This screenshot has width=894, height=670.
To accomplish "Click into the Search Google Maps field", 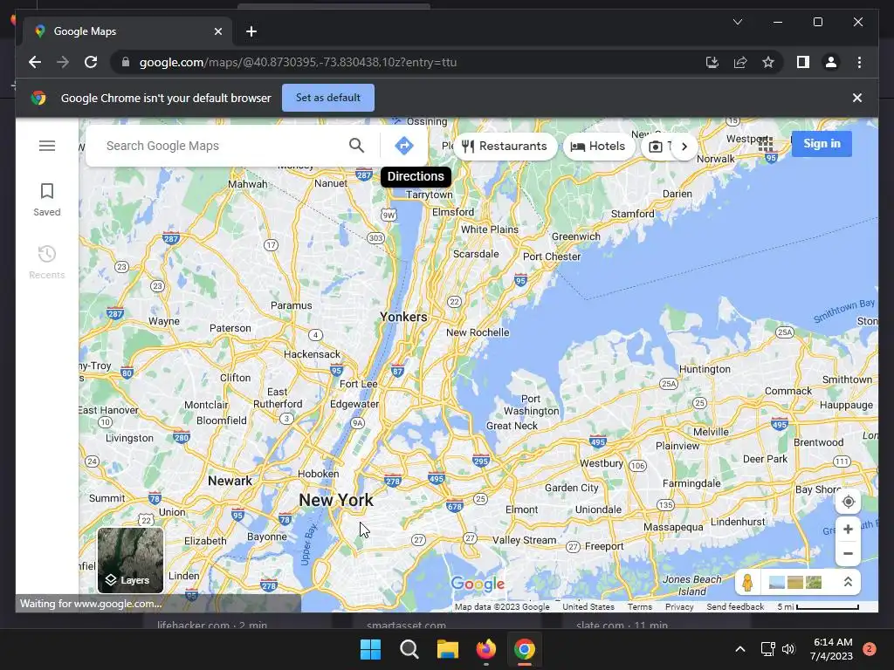I will click(223, 146).
